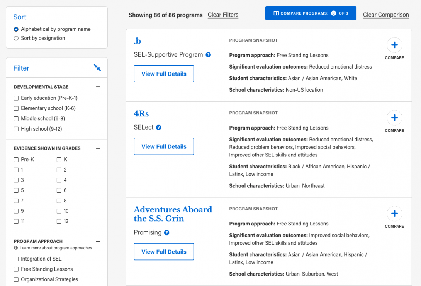
Task: Click the Clear Comparison link
Action: [x=386, y=15]
